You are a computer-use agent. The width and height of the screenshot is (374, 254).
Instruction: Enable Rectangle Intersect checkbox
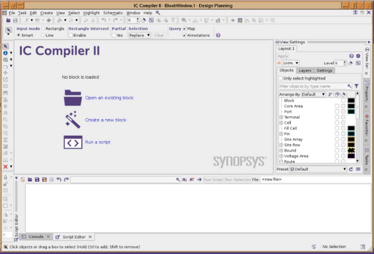pyautogui.click(x=71, y=35)
